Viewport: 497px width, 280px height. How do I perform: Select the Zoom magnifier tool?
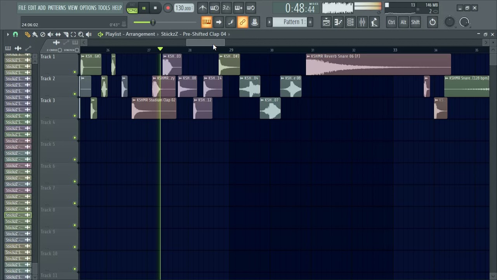tap(81, 35)
